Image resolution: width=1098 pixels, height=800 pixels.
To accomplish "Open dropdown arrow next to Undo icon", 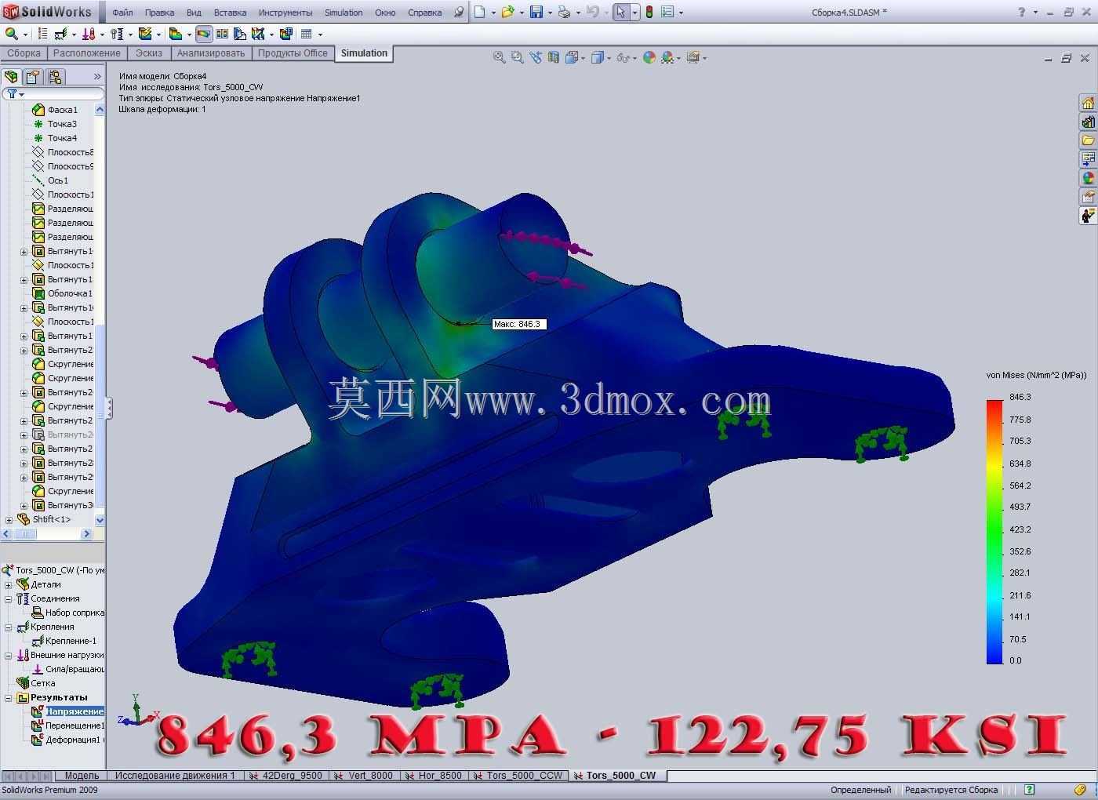I will [607, 13].
